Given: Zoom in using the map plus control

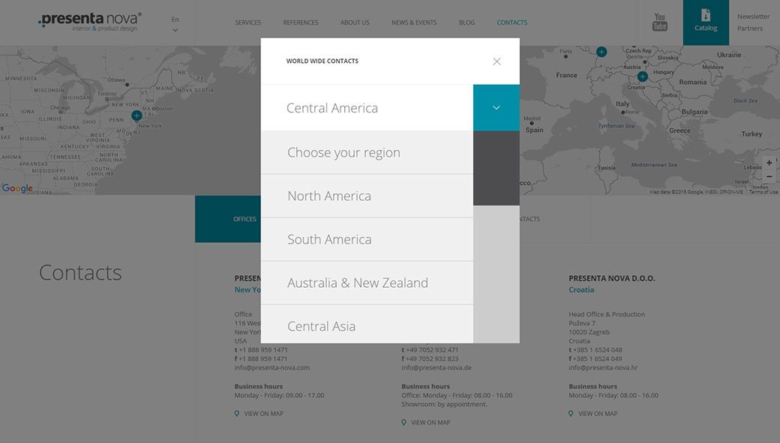Looking at the screenshot, I should coord(769,162).
